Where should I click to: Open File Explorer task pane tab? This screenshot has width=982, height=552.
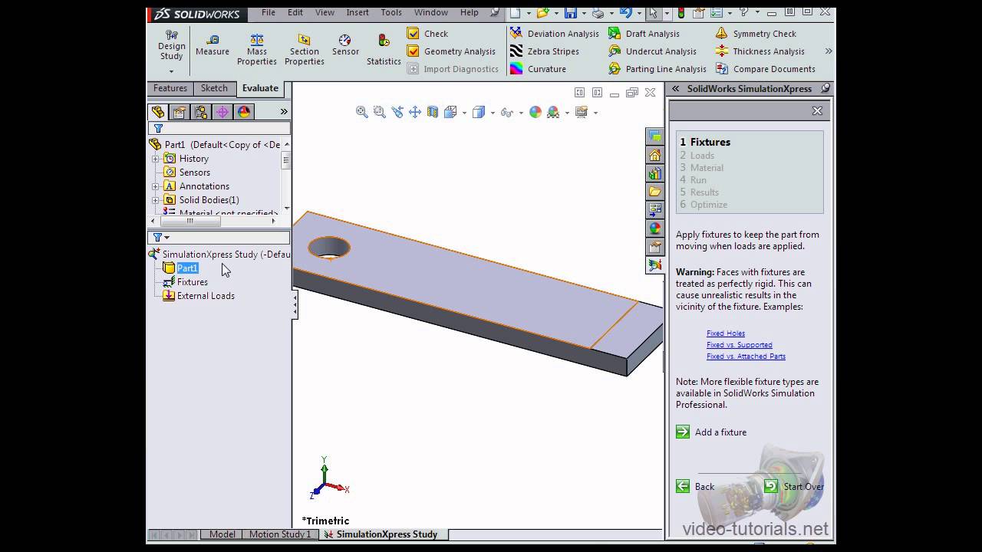click(654, 191)
